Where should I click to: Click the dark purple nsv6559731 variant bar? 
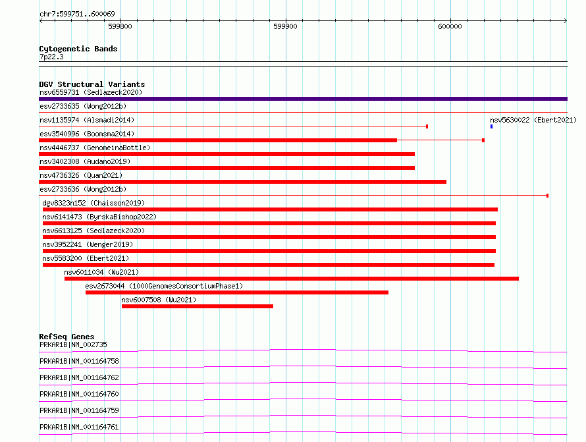pos(303,99)
